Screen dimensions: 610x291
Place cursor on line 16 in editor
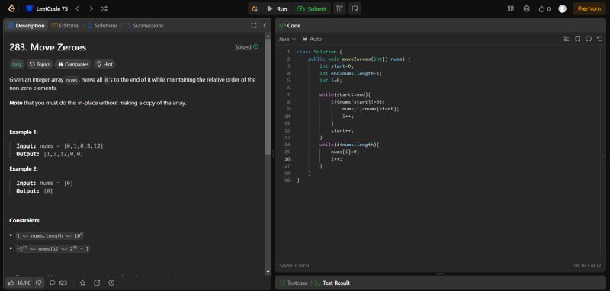(x=336, y=159)
